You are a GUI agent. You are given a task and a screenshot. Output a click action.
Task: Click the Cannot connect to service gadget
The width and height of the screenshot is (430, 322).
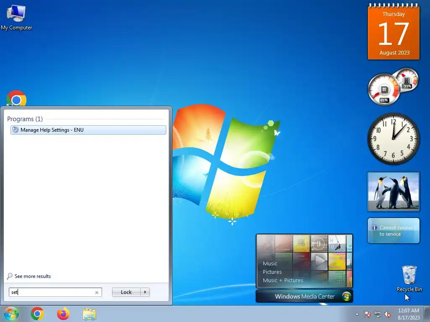coord(393,231)
